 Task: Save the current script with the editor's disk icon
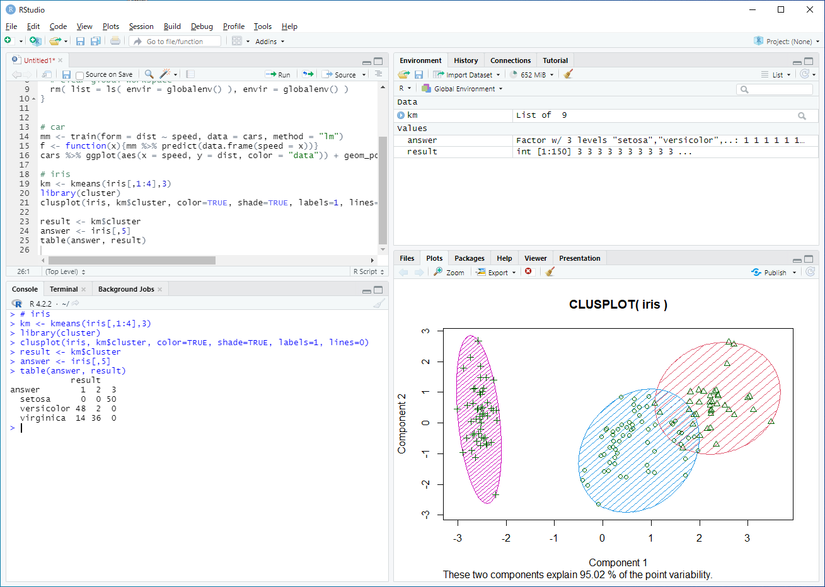point(66,74)
